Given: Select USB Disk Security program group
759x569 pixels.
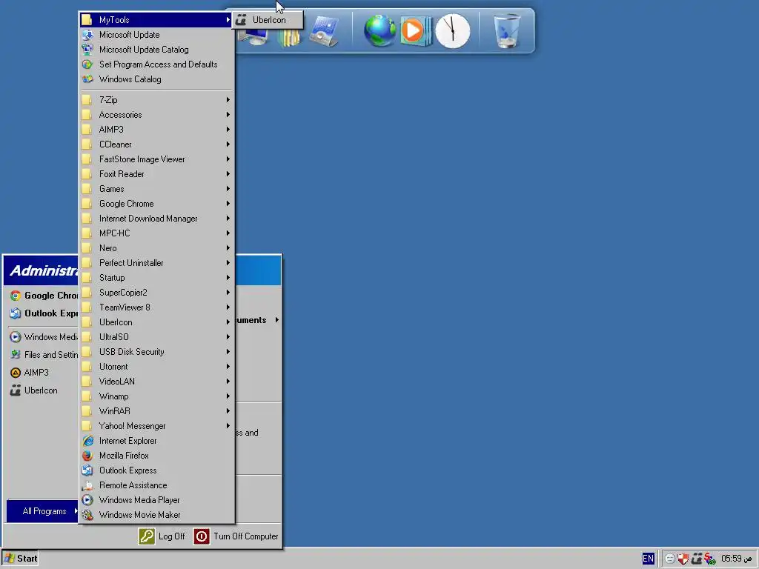Looking at the screenshot, I should click(157, 352).
